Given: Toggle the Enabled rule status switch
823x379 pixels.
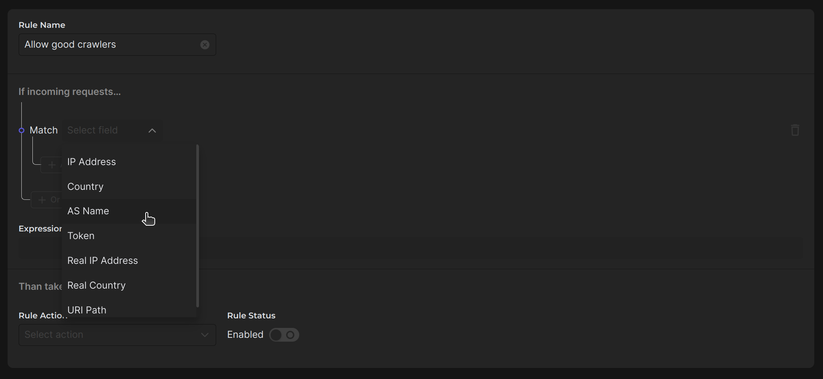Looking at the screenshot, I should (x=284, y=335).
